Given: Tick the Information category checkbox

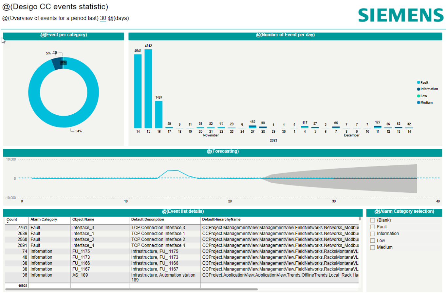Looking at the screenshot, I should [x=372, y=234].
